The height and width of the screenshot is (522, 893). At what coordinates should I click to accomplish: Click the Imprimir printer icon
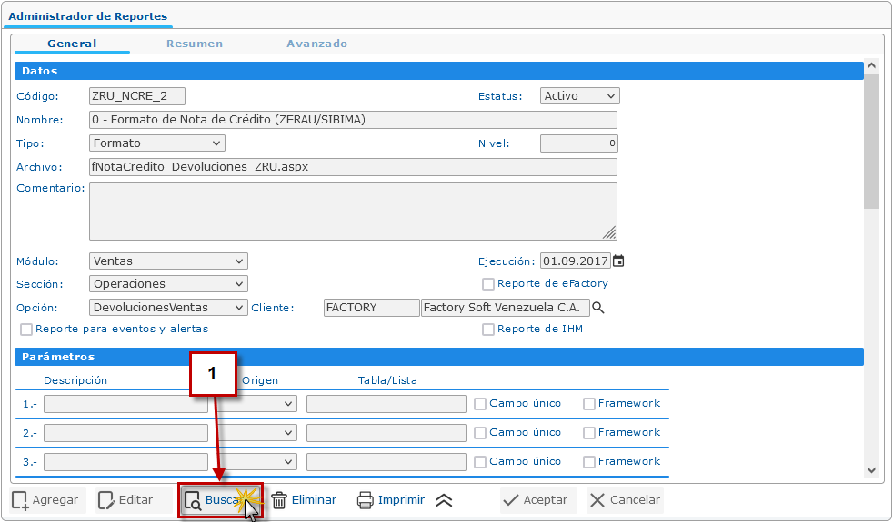coord(366,500)
